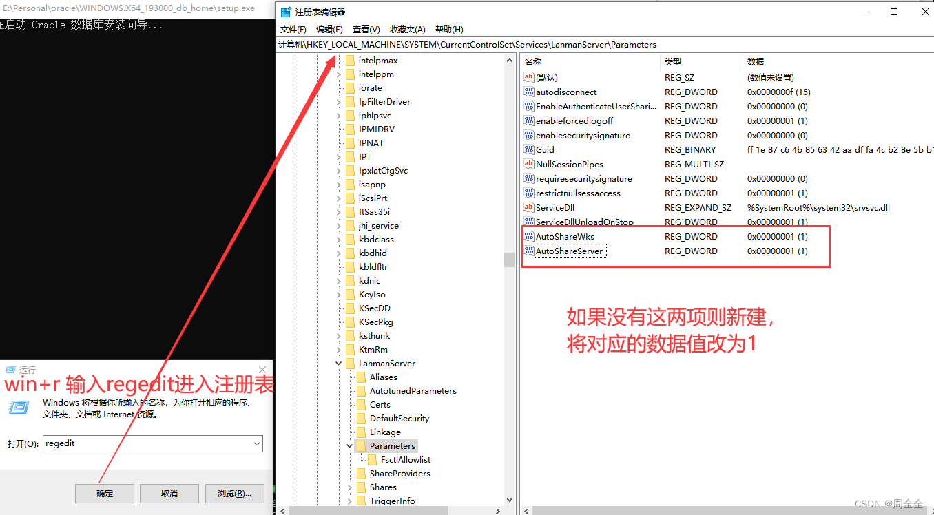
Task: Open the Favorites menu 收藏夹(A)
Action: (x=408, y=29)
